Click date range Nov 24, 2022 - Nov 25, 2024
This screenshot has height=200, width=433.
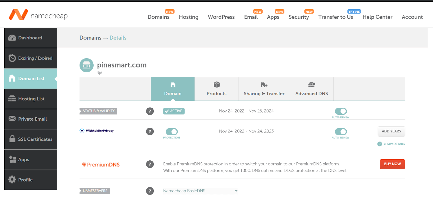click(x=246, y=111)
